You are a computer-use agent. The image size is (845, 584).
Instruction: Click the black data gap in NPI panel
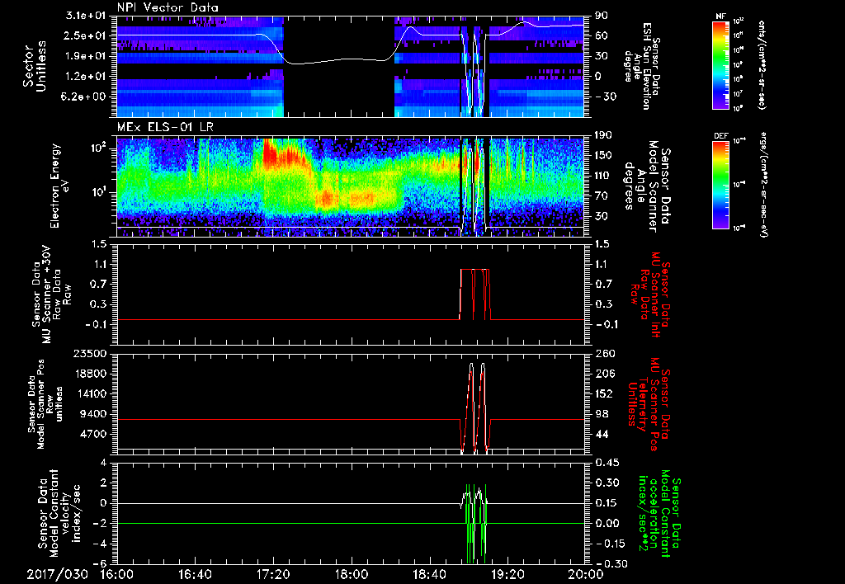click(339, 66)
